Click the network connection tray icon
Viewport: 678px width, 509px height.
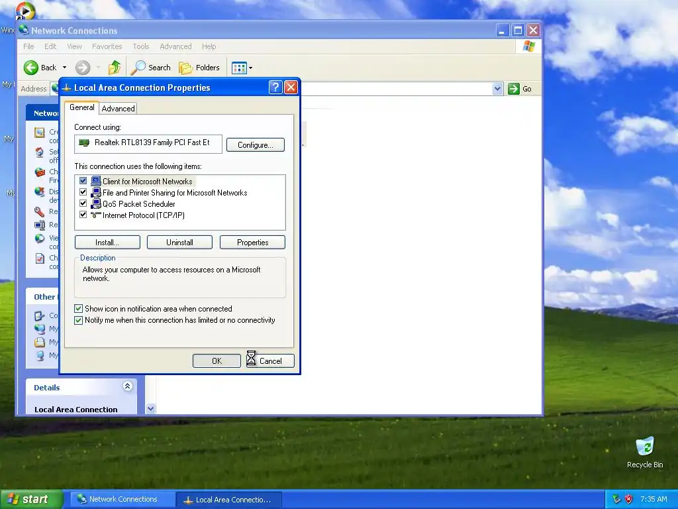pyautogui.click(x=616, y=499)
